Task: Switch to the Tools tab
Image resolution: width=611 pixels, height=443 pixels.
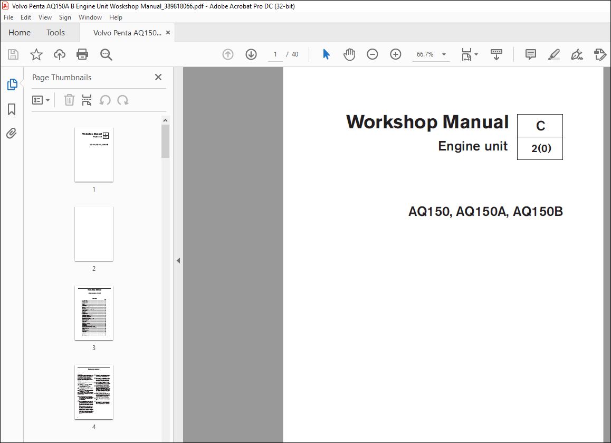Action: coord(55,33)
